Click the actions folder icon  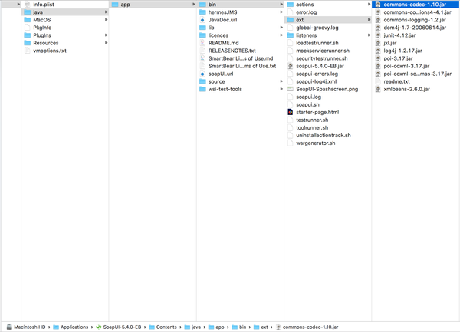pos(291,5)
